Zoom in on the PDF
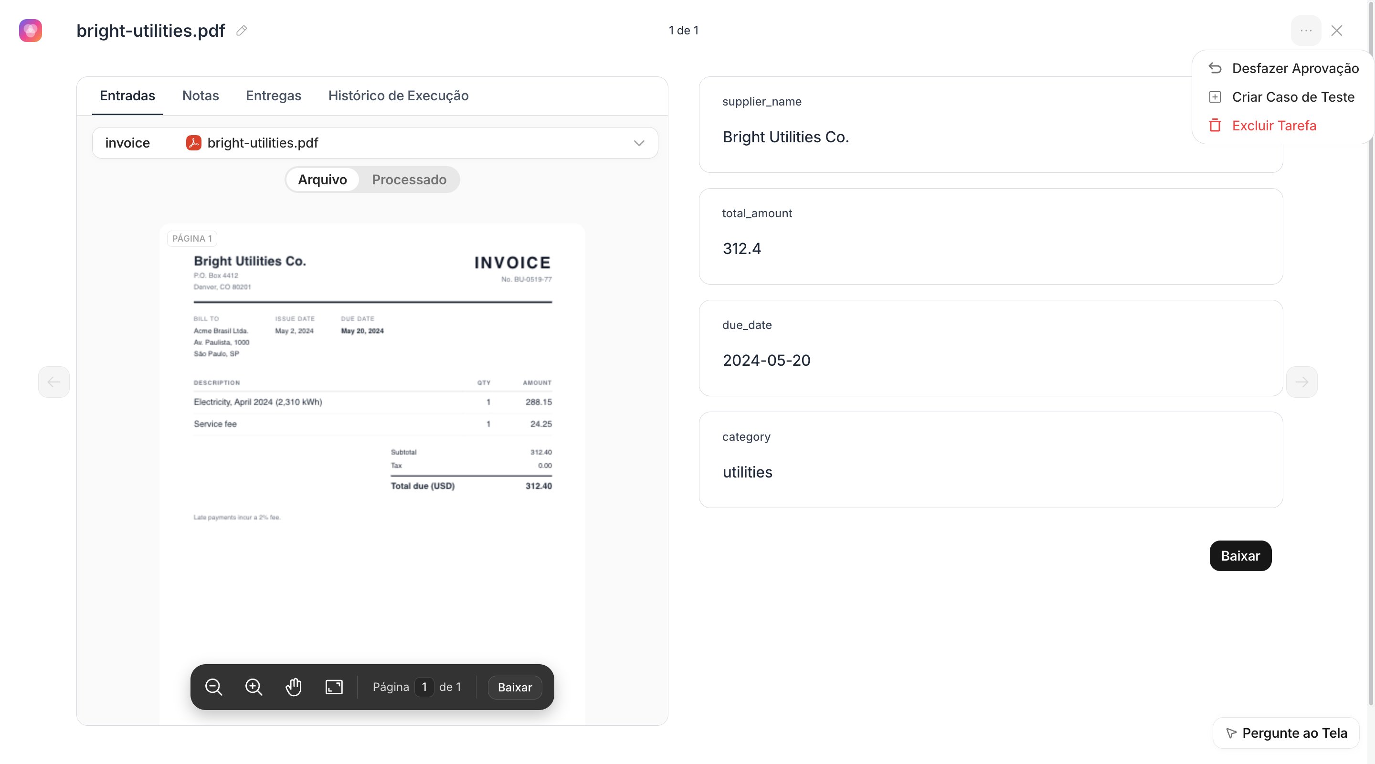The height and width of the screenshot is (764, 1375). pyautogui.click(x=254, y=687)
